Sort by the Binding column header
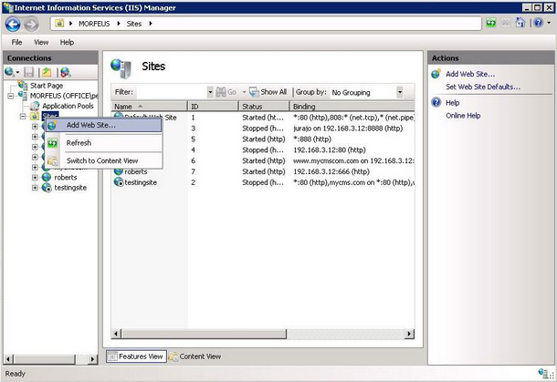 [352, 107]
